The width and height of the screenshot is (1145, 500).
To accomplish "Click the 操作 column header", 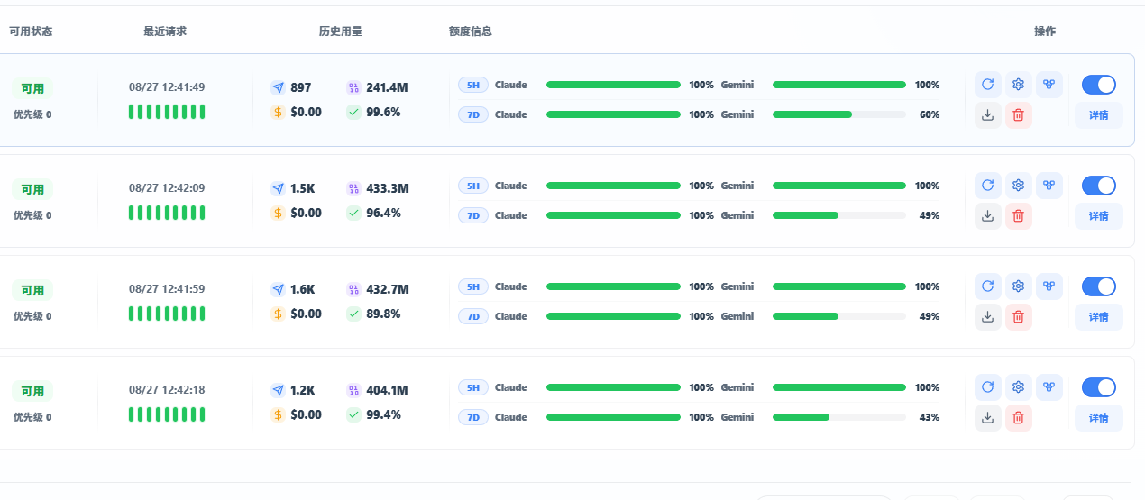I will 1045,32.
